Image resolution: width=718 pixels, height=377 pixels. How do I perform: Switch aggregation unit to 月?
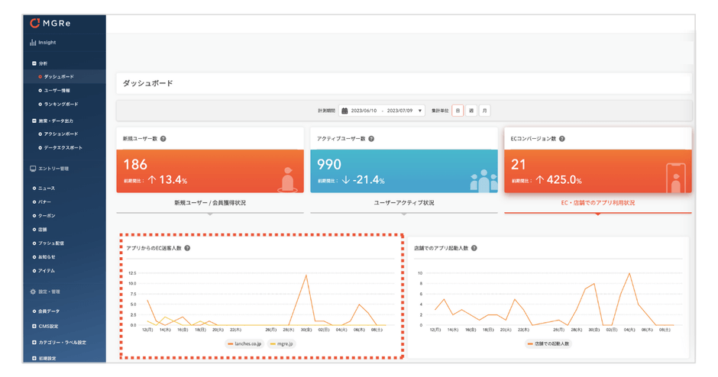click(485, 111)
